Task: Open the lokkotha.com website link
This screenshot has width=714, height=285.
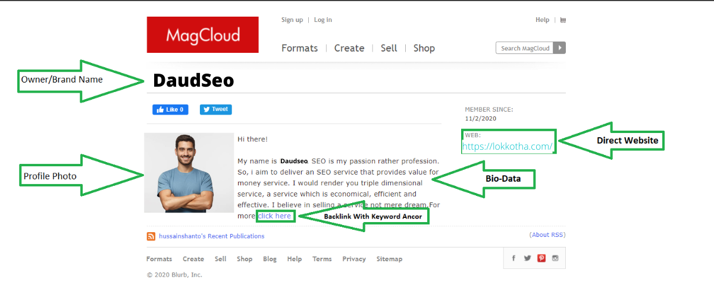Action: point(508,146)
